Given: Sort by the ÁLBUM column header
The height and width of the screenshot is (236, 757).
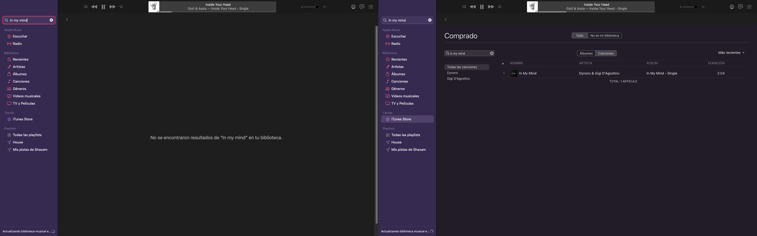Looking at the screenshot, I should coord(652,63).
